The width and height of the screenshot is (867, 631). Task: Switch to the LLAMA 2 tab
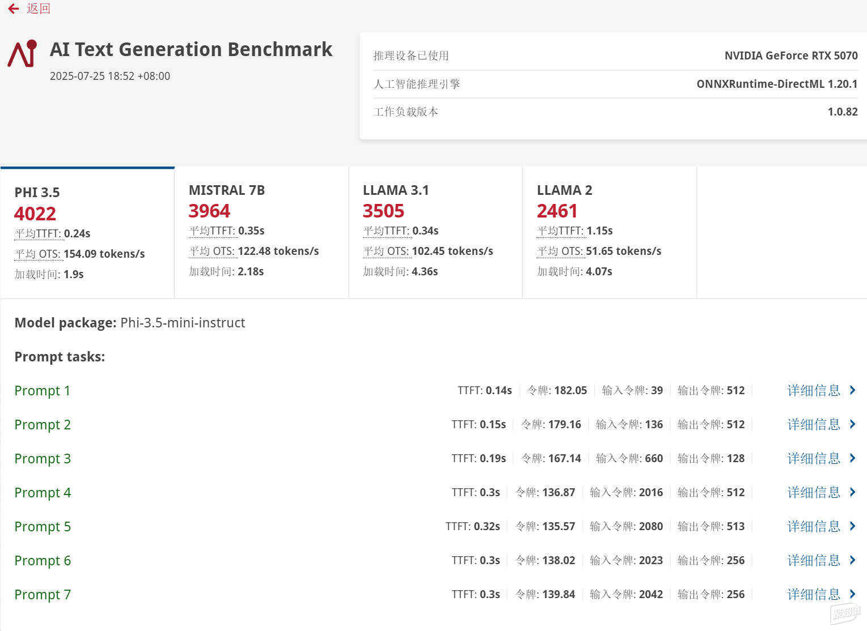pos(610,233)
